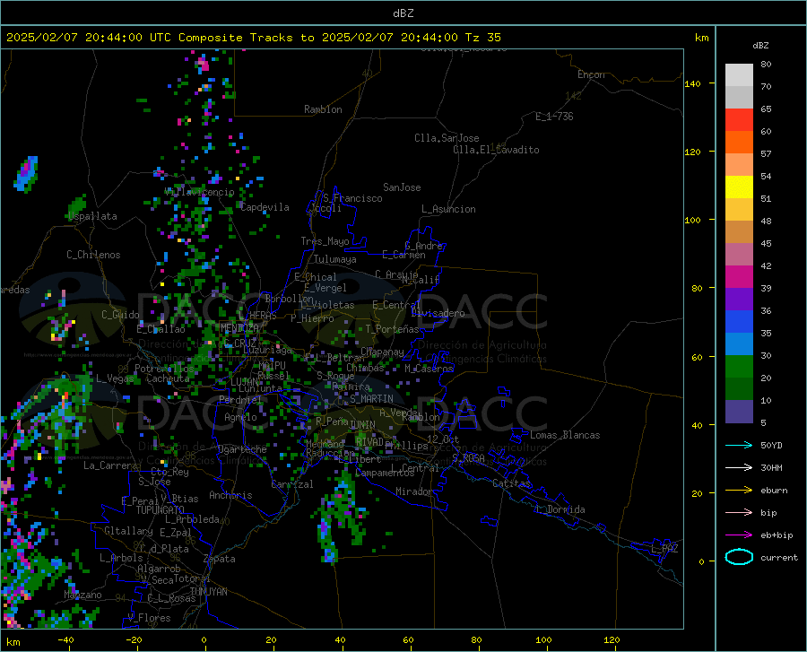Click the '100' tick on vertical km axis
The height and width of the screenshot is (652, 807).
[x=693, y=220]
